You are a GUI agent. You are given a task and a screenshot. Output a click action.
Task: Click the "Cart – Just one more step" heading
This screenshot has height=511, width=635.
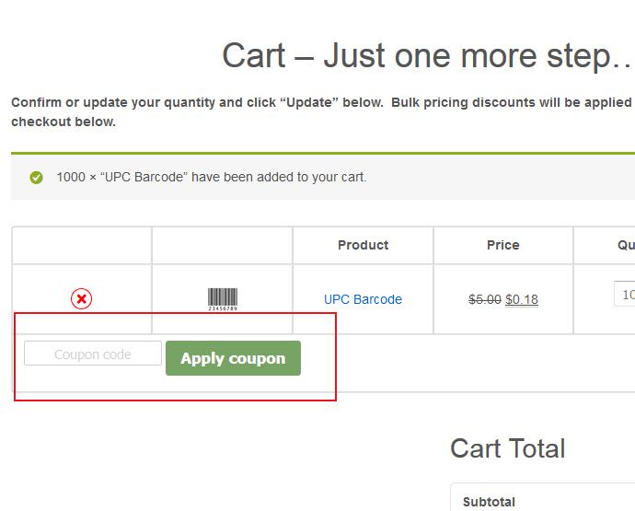point(427,56)
